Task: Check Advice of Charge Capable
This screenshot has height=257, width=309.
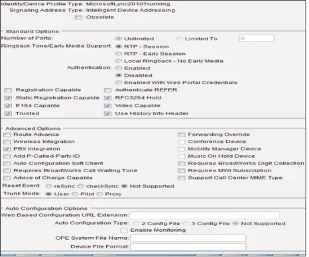Action: 7,178
